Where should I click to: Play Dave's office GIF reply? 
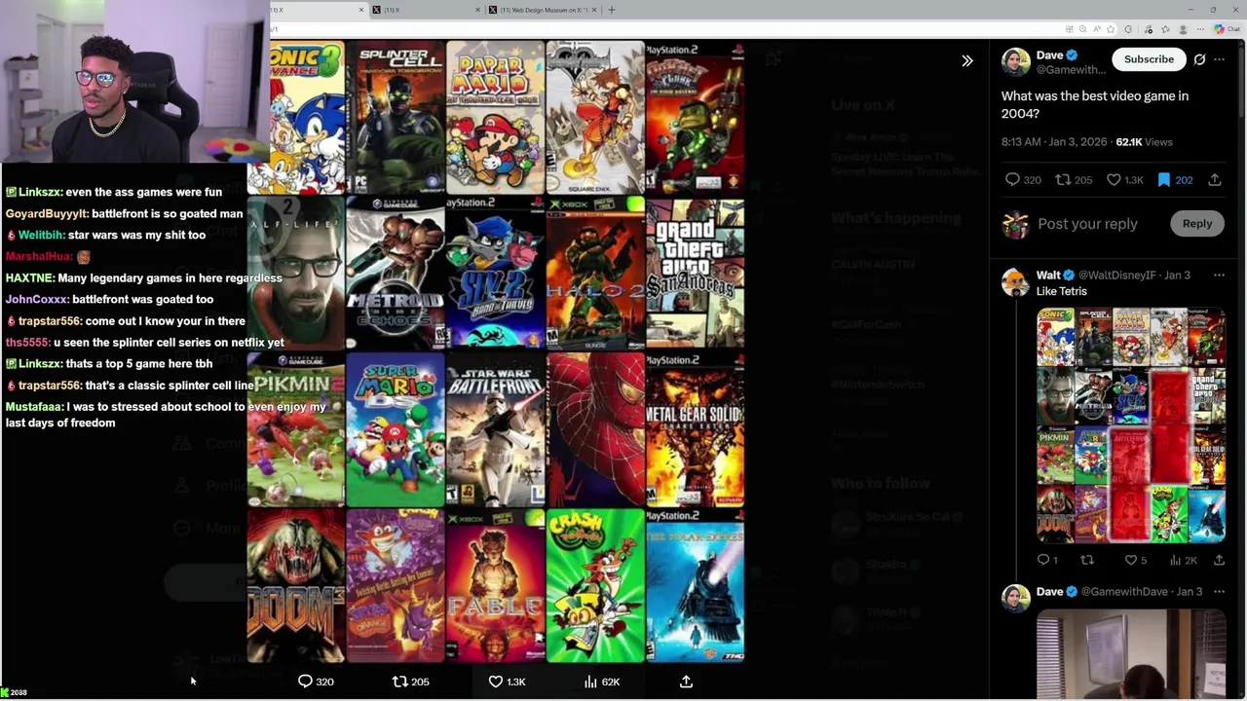coord(1131,653)
